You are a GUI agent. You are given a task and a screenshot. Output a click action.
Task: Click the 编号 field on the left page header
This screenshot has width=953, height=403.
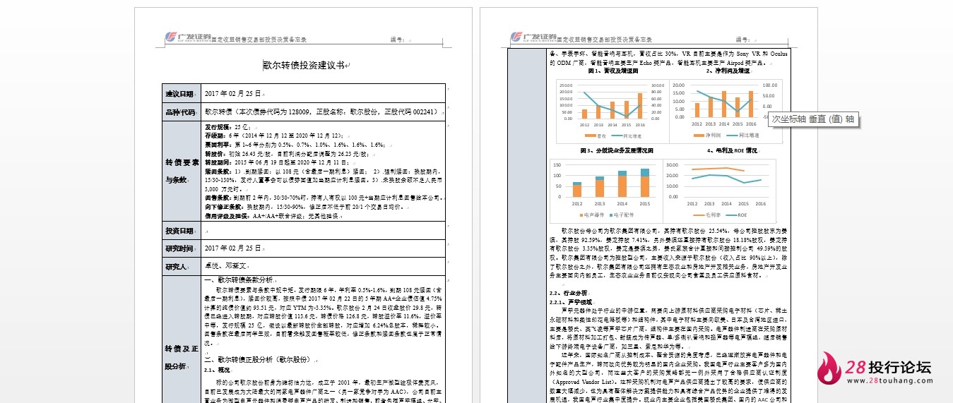pos(398,40)
